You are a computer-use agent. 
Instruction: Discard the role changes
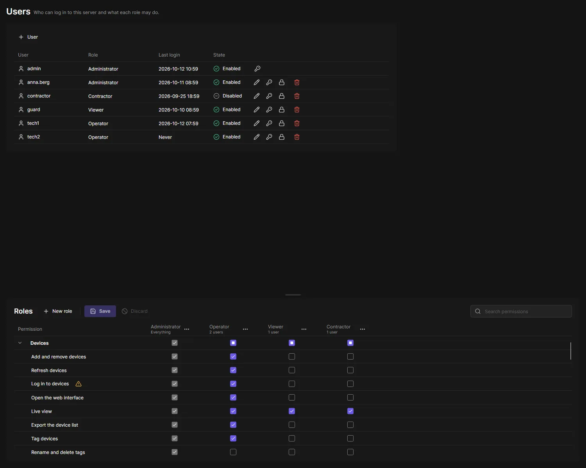tap(135, 311)
